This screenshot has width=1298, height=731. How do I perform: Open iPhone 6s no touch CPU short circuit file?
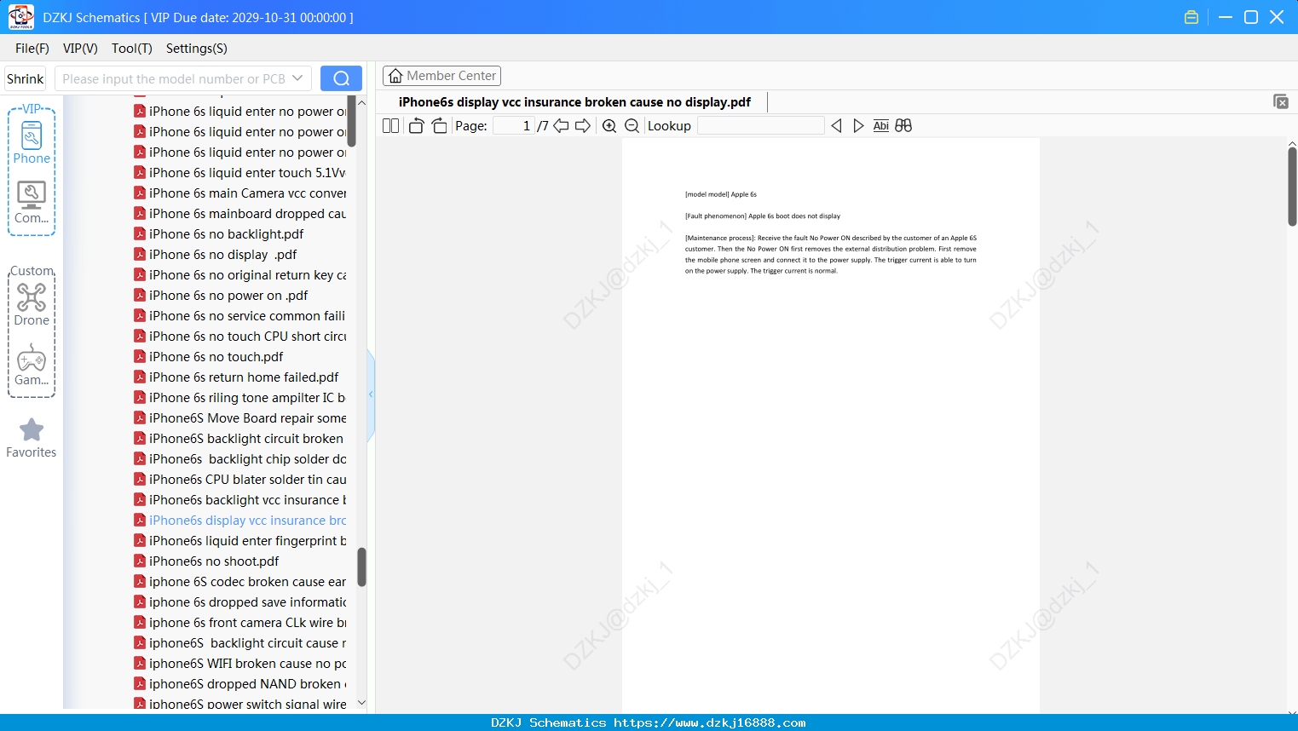247,336
